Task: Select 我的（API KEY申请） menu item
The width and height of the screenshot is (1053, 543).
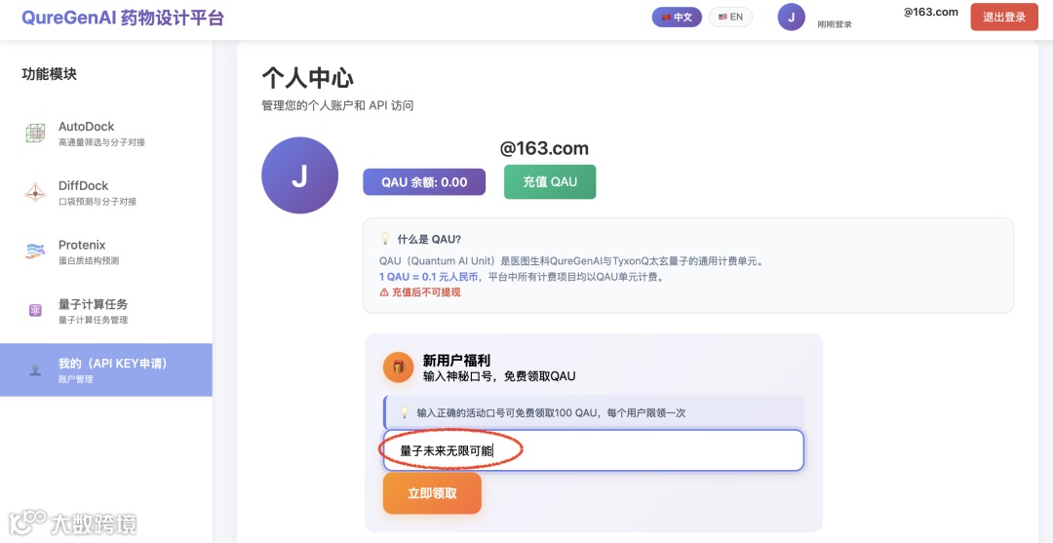Action: click(x=106, y=369)
